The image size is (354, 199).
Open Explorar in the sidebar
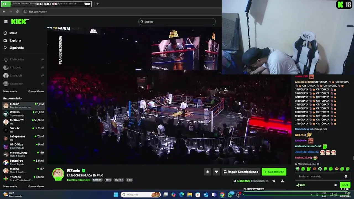point(12,40)
